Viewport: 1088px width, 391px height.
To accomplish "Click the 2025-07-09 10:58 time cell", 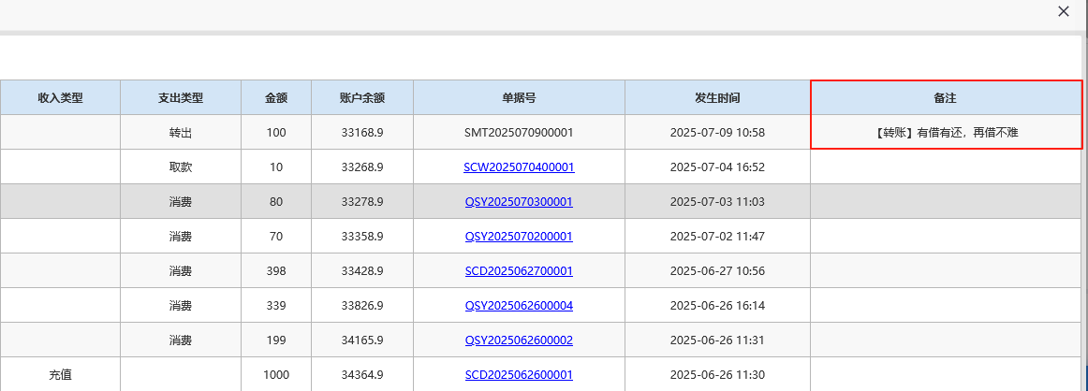I will (x=717, y=133).
